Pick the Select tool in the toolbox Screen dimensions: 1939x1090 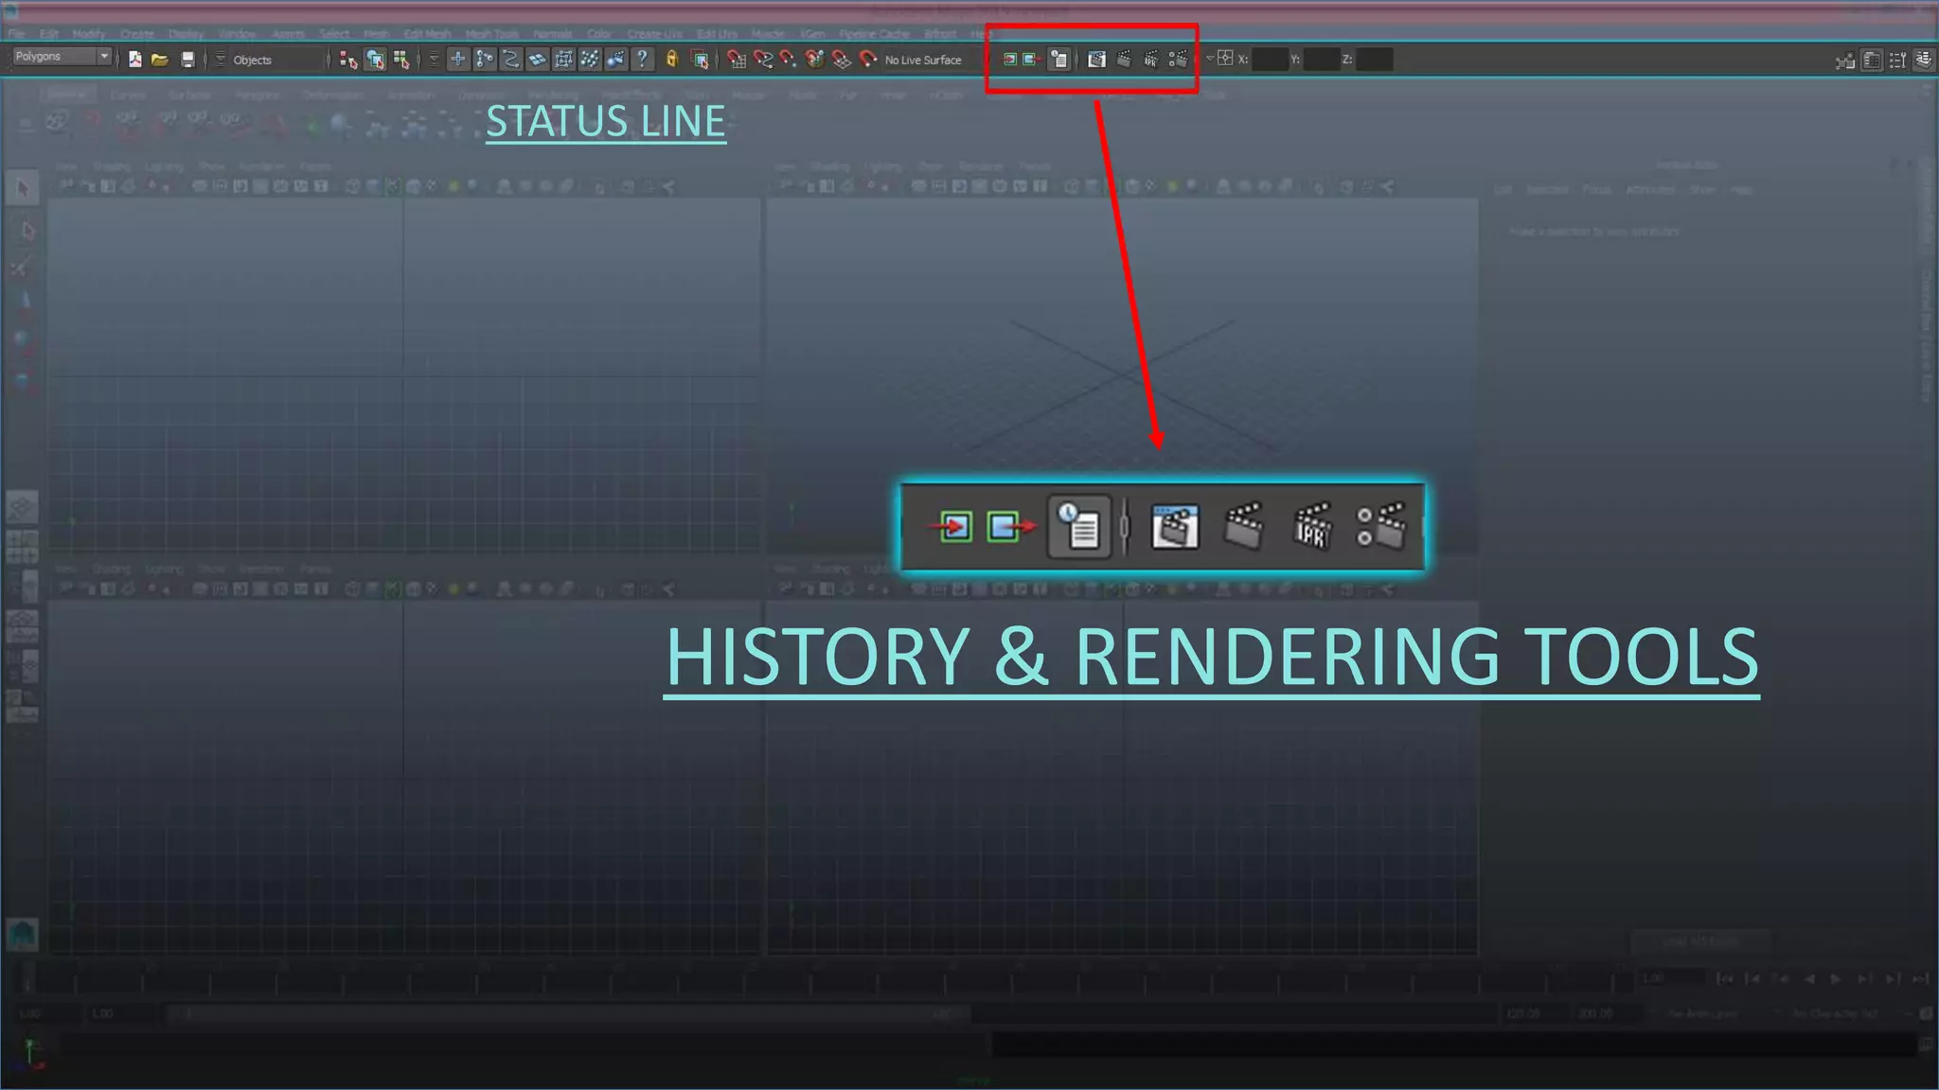23,187
